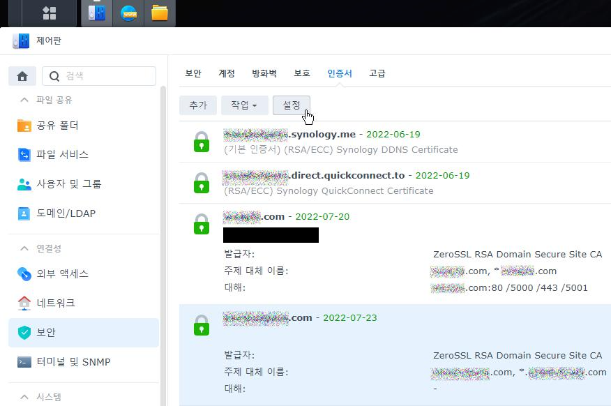Click 발급자 label in the 2022-07-23 certificate
611x406 pixels.
[239, 355]
